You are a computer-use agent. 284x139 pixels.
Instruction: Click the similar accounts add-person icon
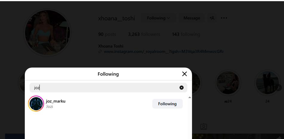[212, 18]
